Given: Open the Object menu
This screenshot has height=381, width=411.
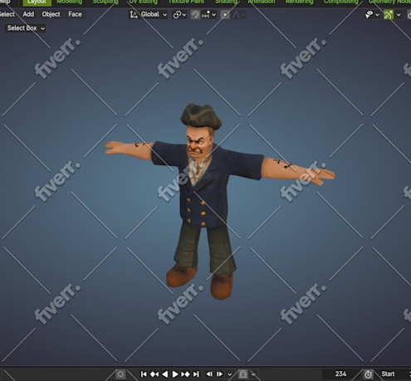Looking at the screenshot, I should (51, 14).
